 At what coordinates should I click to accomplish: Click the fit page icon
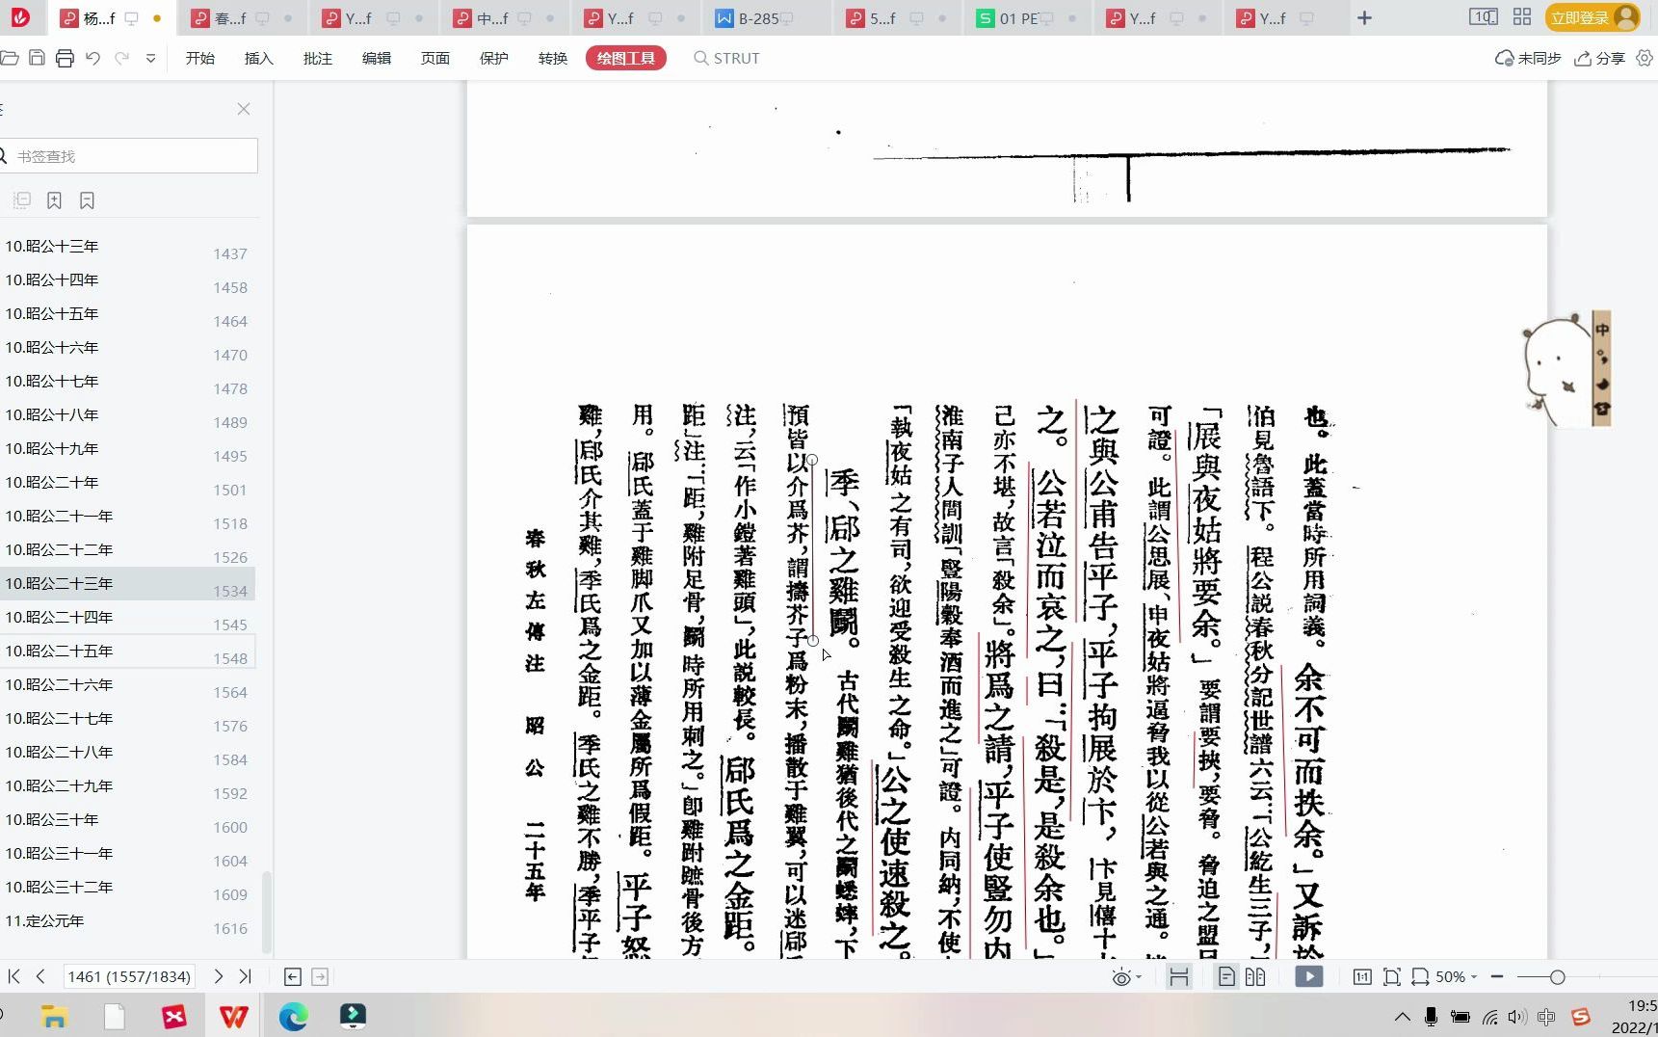click(1392, 976)
